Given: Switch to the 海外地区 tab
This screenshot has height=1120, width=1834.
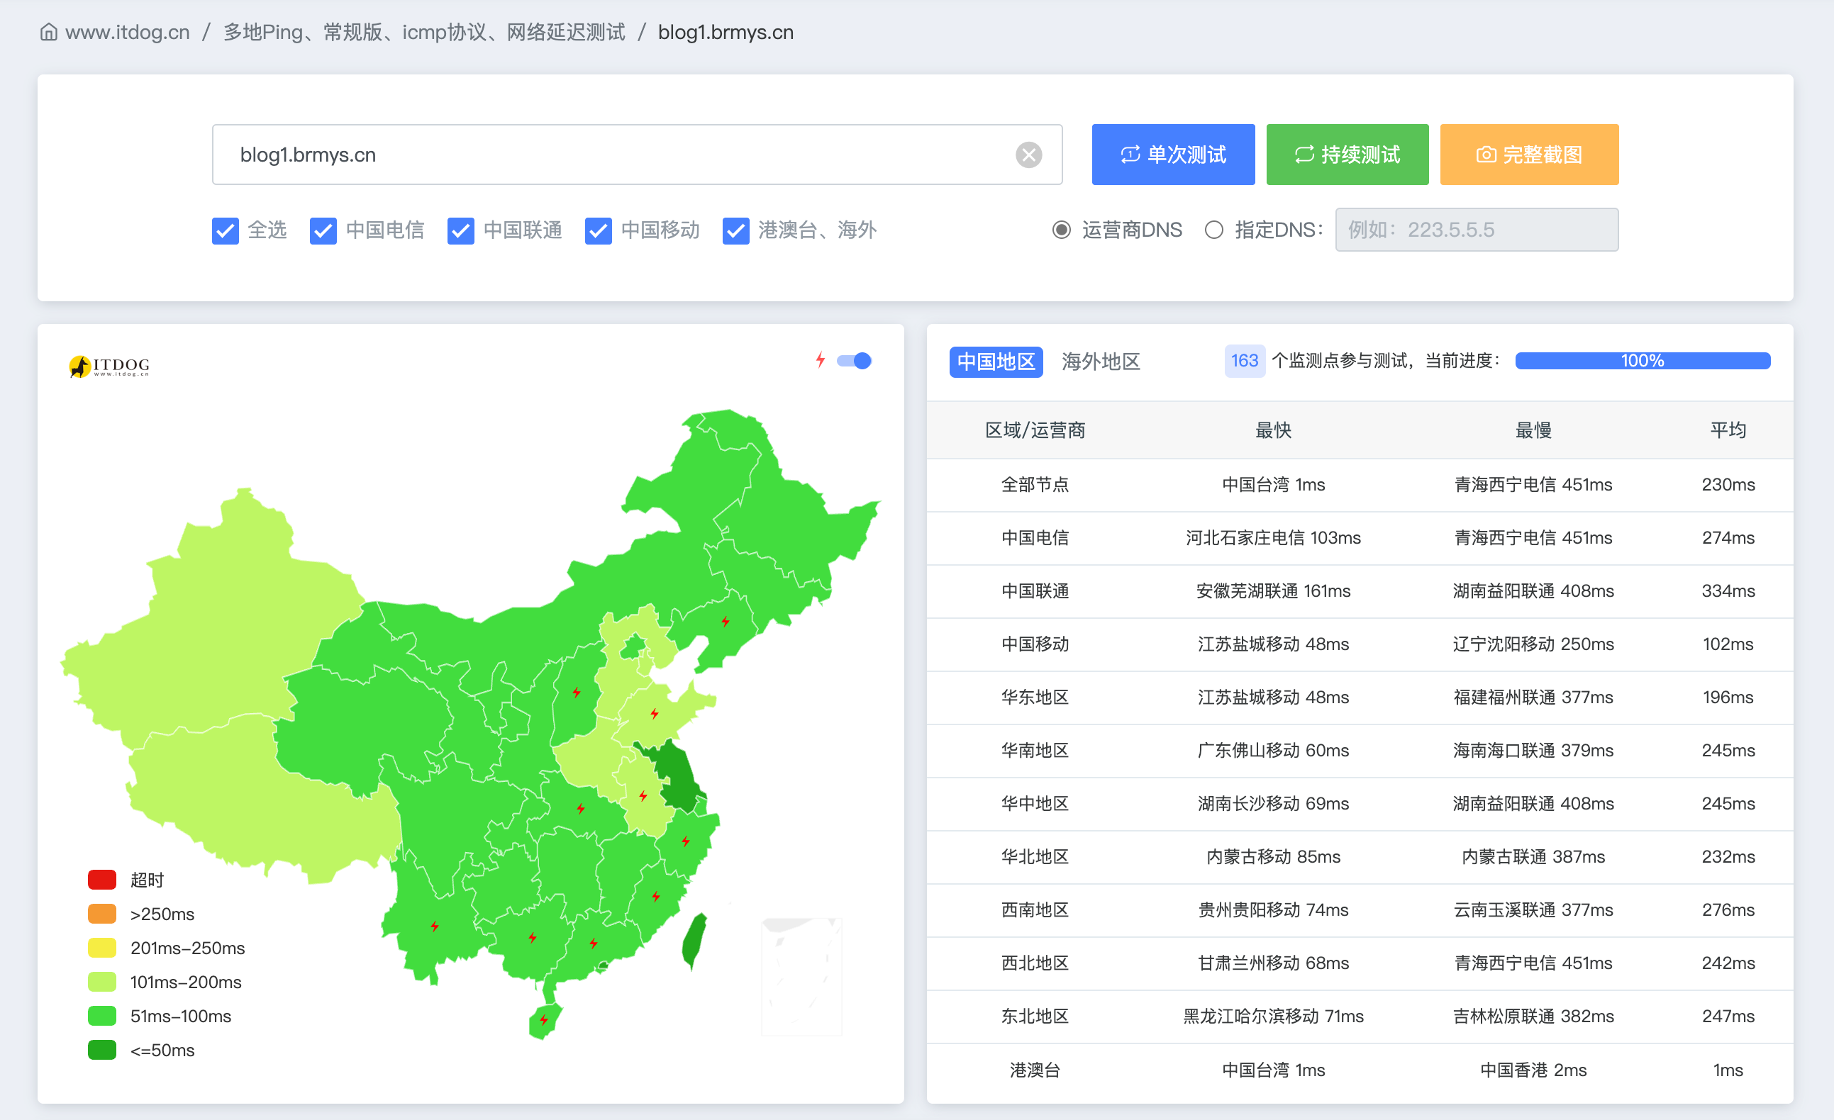Looking at the screenshot, I should (1101, 362).
